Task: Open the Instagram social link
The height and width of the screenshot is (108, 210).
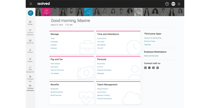Action: (x=158, y=68)
